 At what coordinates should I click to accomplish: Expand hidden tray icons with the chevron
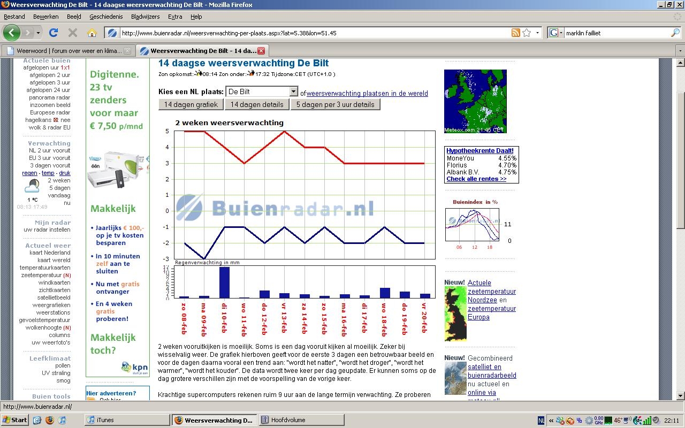click(x=552, y=421)
